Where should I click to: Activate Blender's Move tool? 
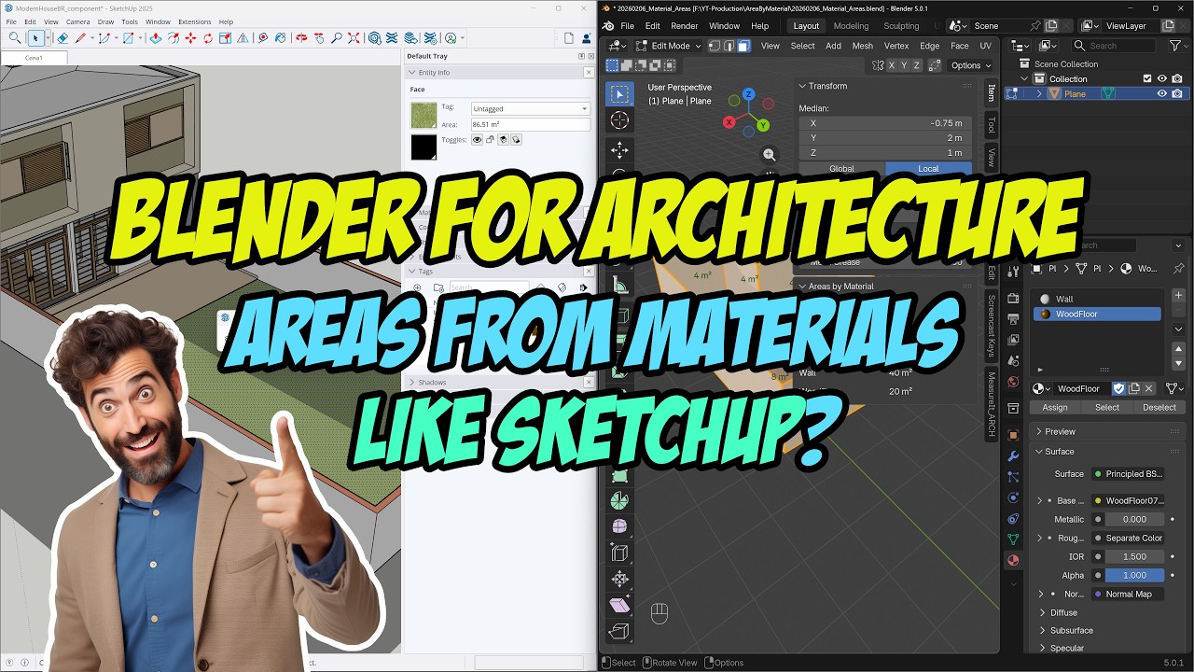click(x=618, y=149)
